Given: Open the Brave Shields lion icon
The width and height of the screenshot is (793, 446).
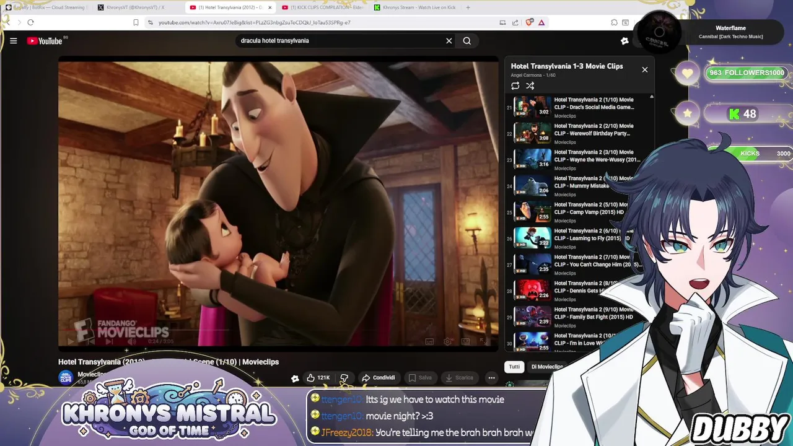Looking at the screenshot, I should (529, 22).
